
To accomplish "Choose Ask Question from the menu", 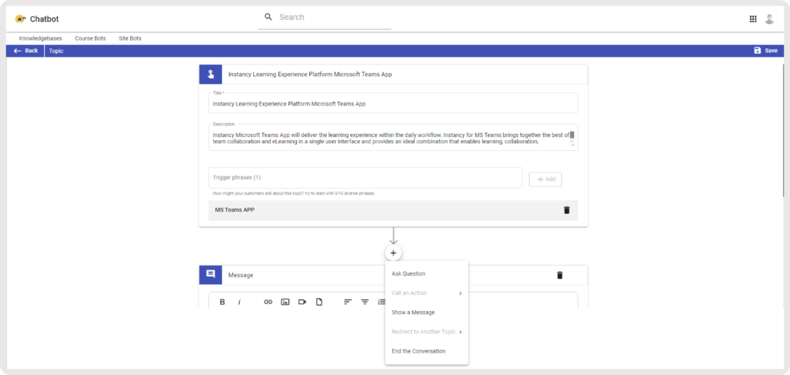I will pos(409,274).
